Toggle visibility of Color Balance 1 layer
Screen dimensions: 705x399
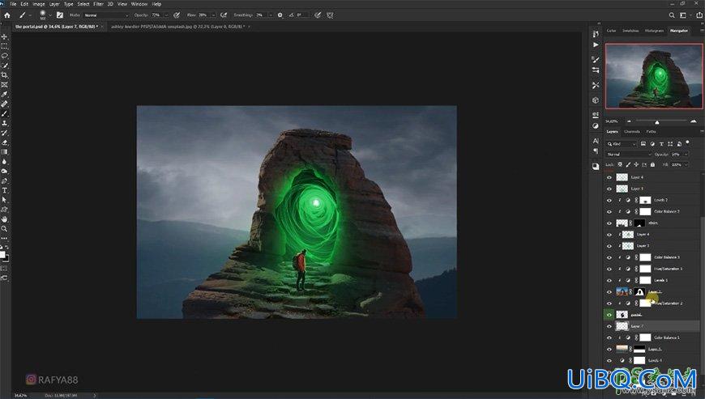(x=609, y=337)
